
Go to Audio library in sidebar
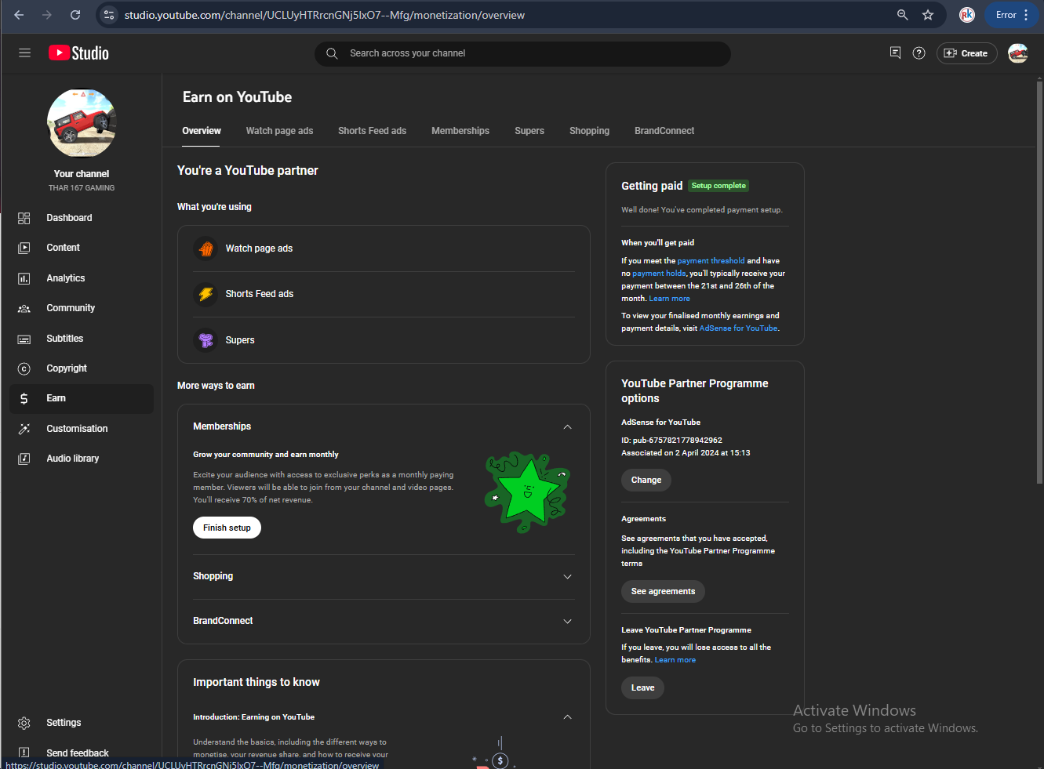[72, 459]
